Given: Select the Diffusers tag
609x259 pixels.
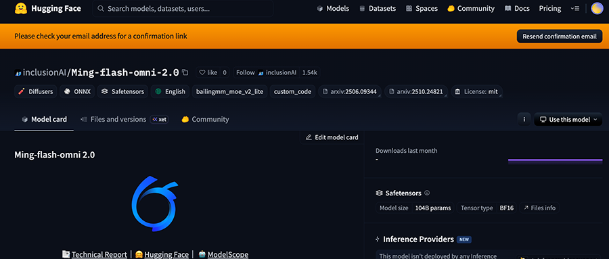Looking at the screenshot, I should point(36,92).
